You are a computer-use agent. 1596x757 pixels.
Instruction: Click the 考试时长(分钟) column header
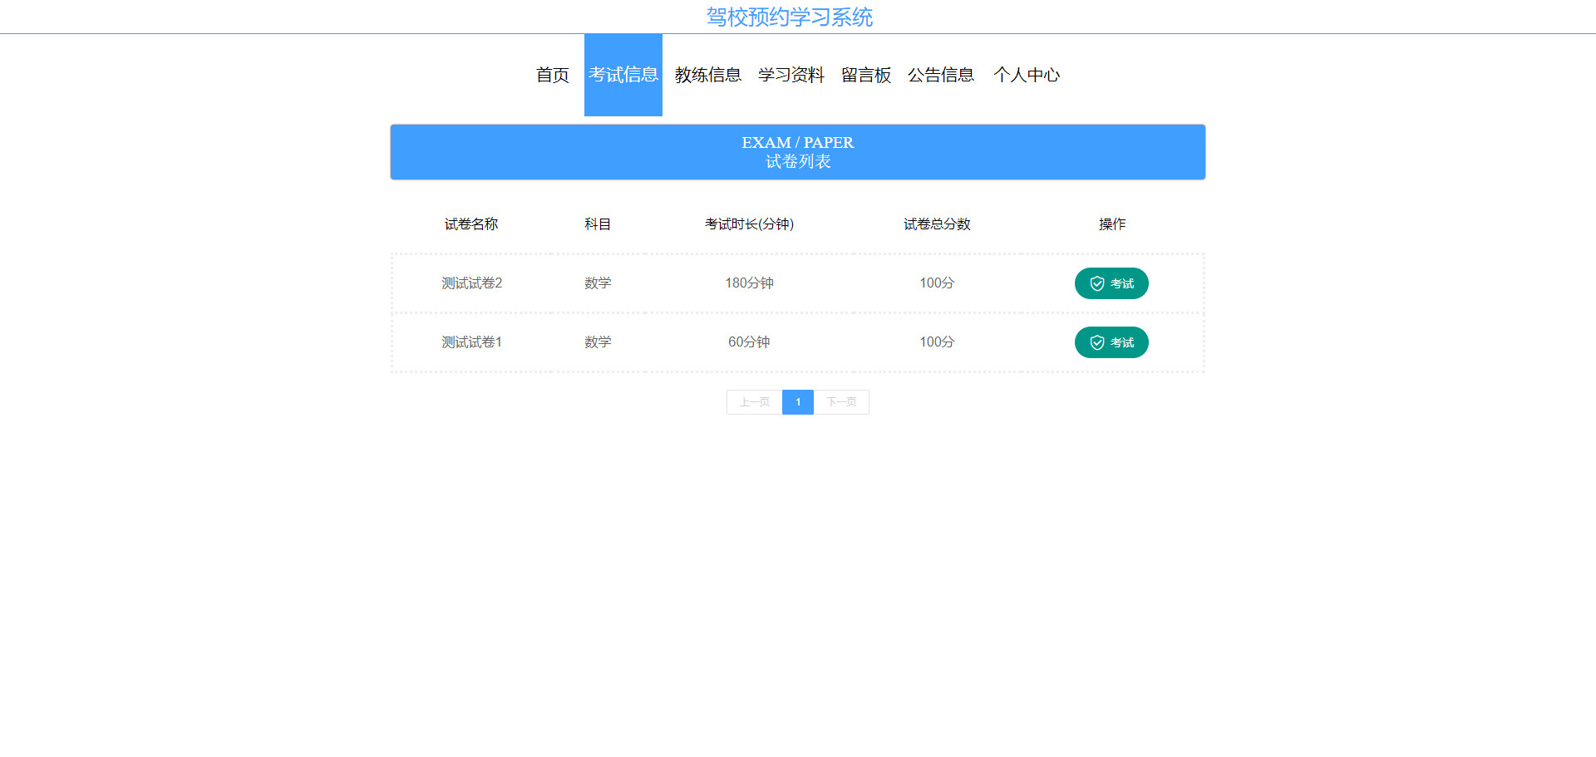click(x=749, y=224)
